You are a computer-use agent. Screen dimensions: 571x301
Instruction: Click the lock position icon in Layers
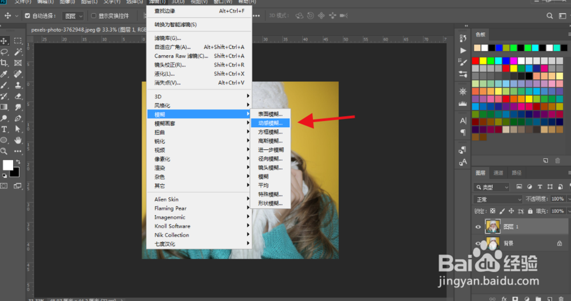tap(511, 211)
